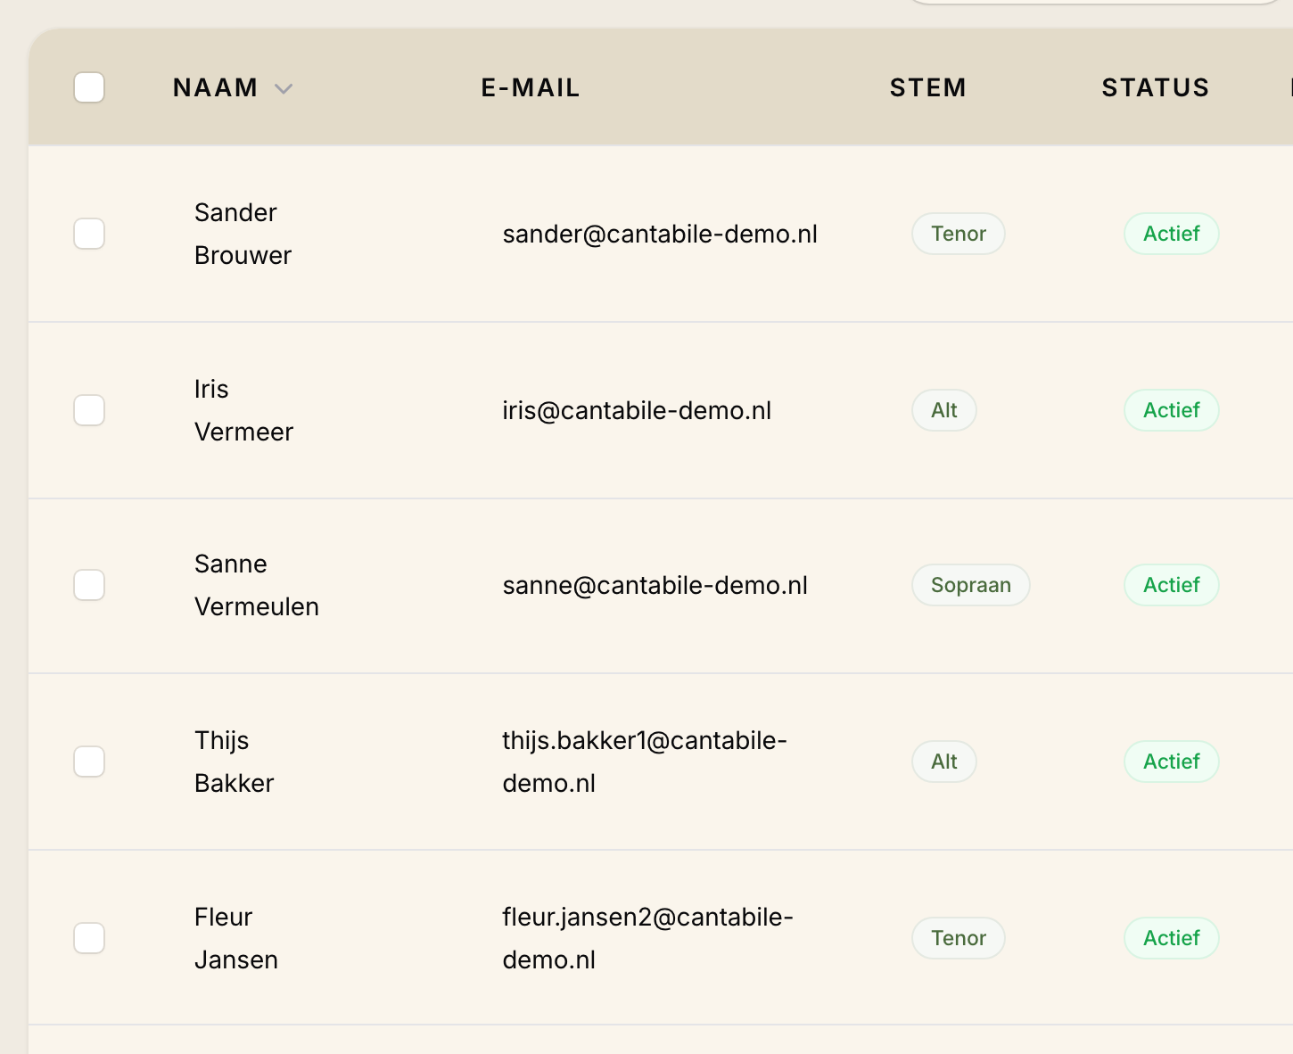
Task: Click the E-MAIL column header
Action: (531, 87)
